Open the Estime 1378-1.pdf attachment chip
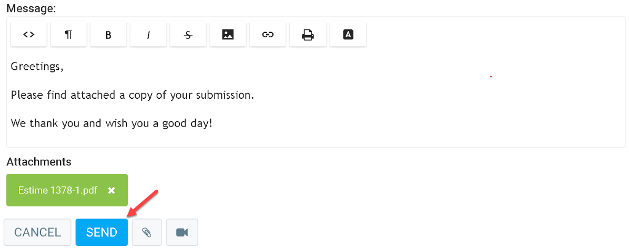 (57, 191)
